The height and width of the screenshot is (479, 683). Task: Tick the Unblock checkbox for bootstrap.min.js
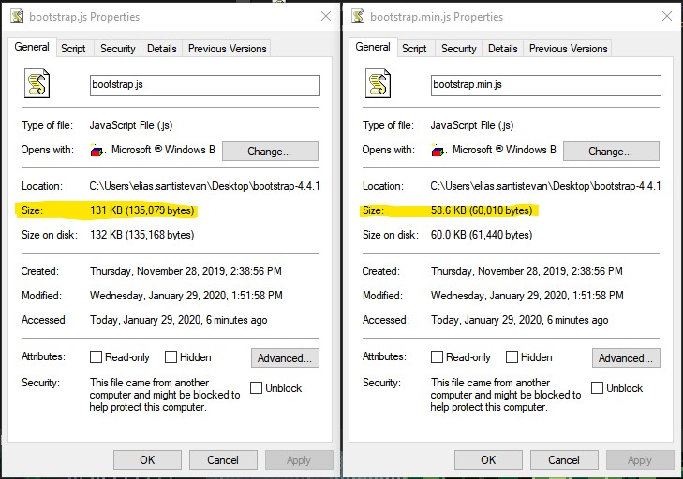pyautogui.click(x=598, y=388)
